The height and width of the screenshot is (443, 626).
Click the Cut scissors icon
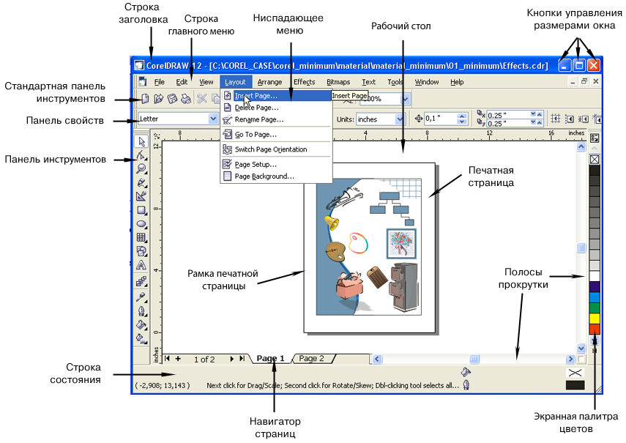tap(202, 98)
